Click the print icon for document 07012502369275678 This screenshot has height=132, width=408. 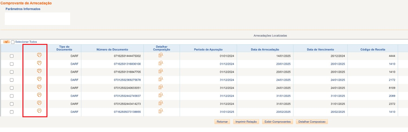point(39,79)
